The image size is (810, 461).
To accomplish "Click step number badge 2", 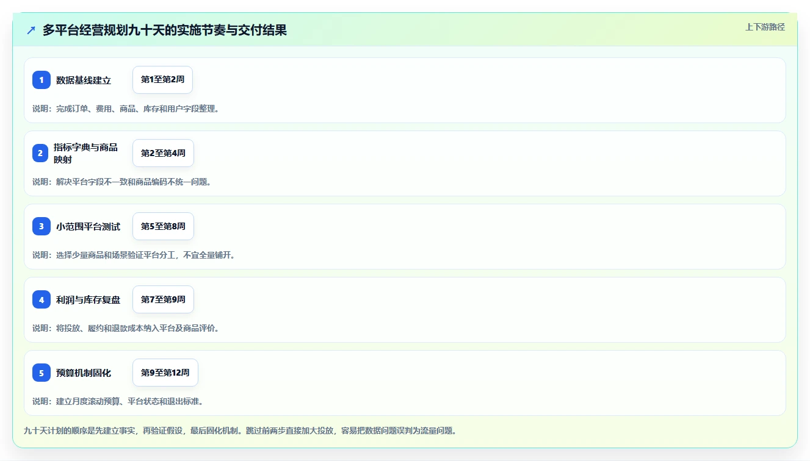I will coord(40,153).
